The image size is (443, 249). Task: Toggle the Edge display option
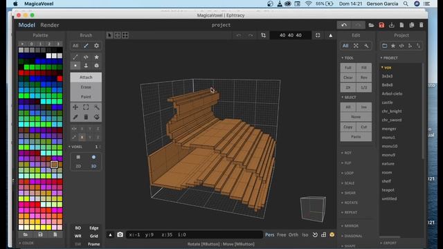(94, 228)
